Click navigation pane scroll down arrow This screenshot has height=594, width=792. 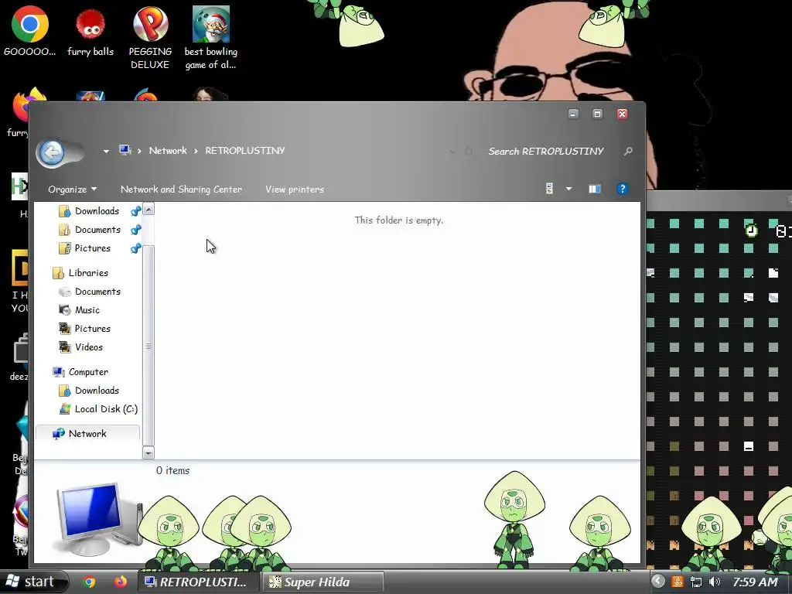tap(148, 453)
